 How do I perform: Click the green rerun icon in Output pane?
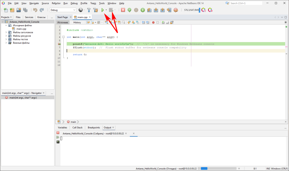[x=58, y=137]
